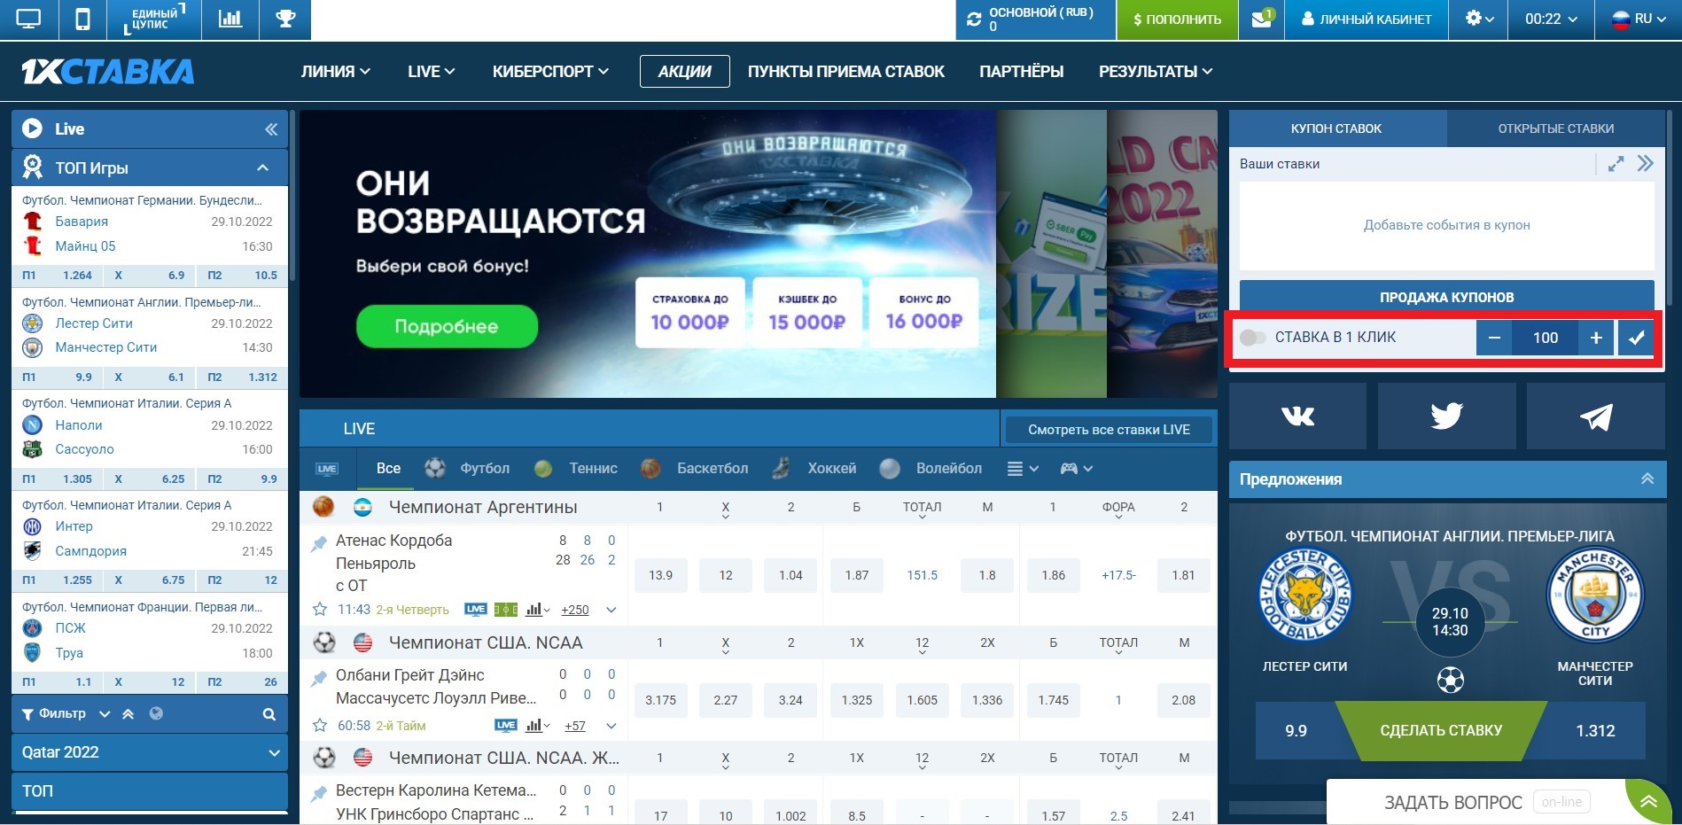Image resolution: width=1682 pixels, height=825 pixels.
Task: Open the Telegram social link
Action: tap(1596, 416)
